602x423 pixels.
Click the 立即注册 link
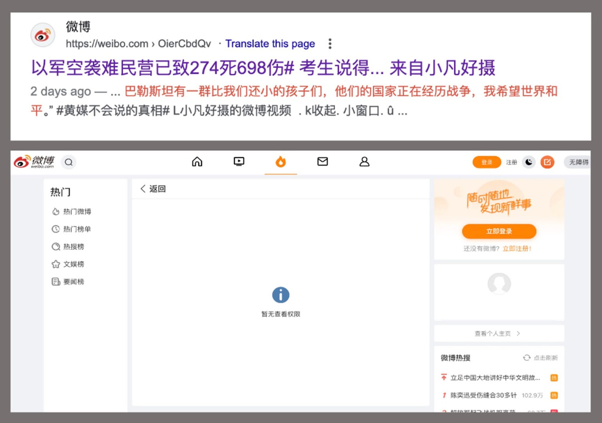tap(517, 248)
